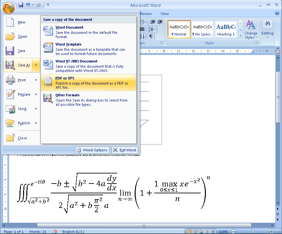Click the Next Page double-arrow button

click(278, 219)
